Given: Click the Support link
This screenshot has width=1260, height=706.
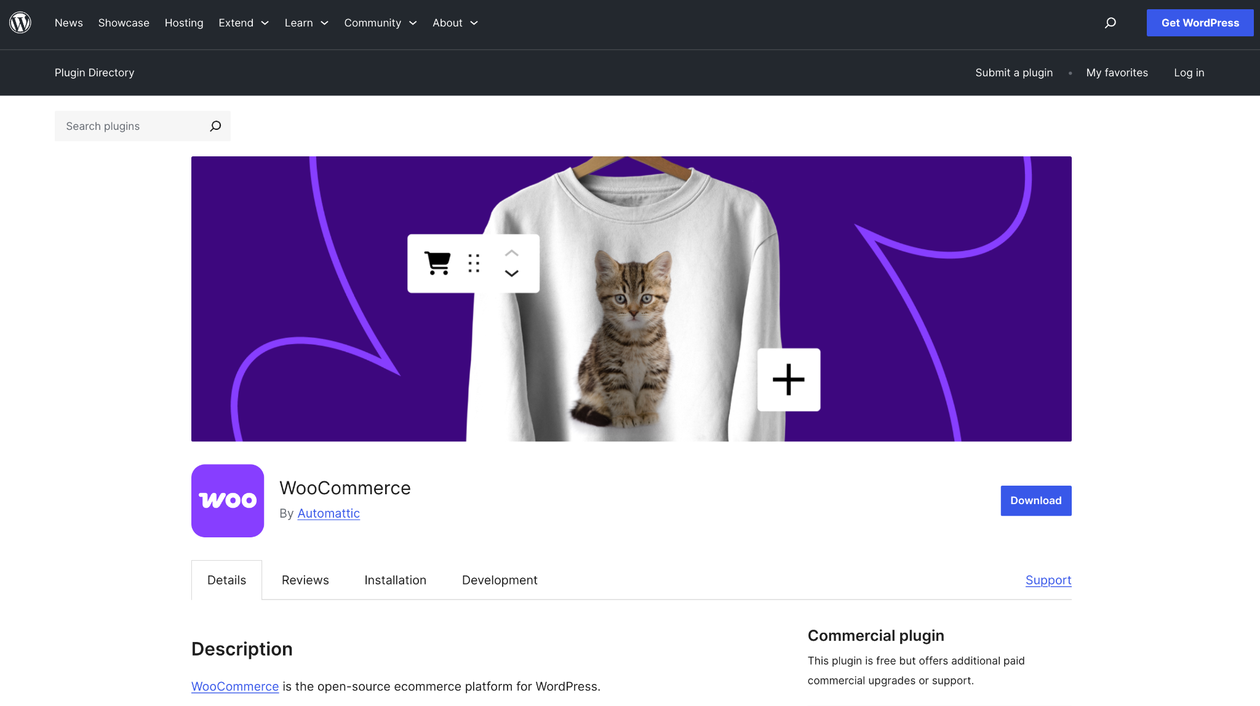Looking at the screenshot, I should (x=1048, y=580).
